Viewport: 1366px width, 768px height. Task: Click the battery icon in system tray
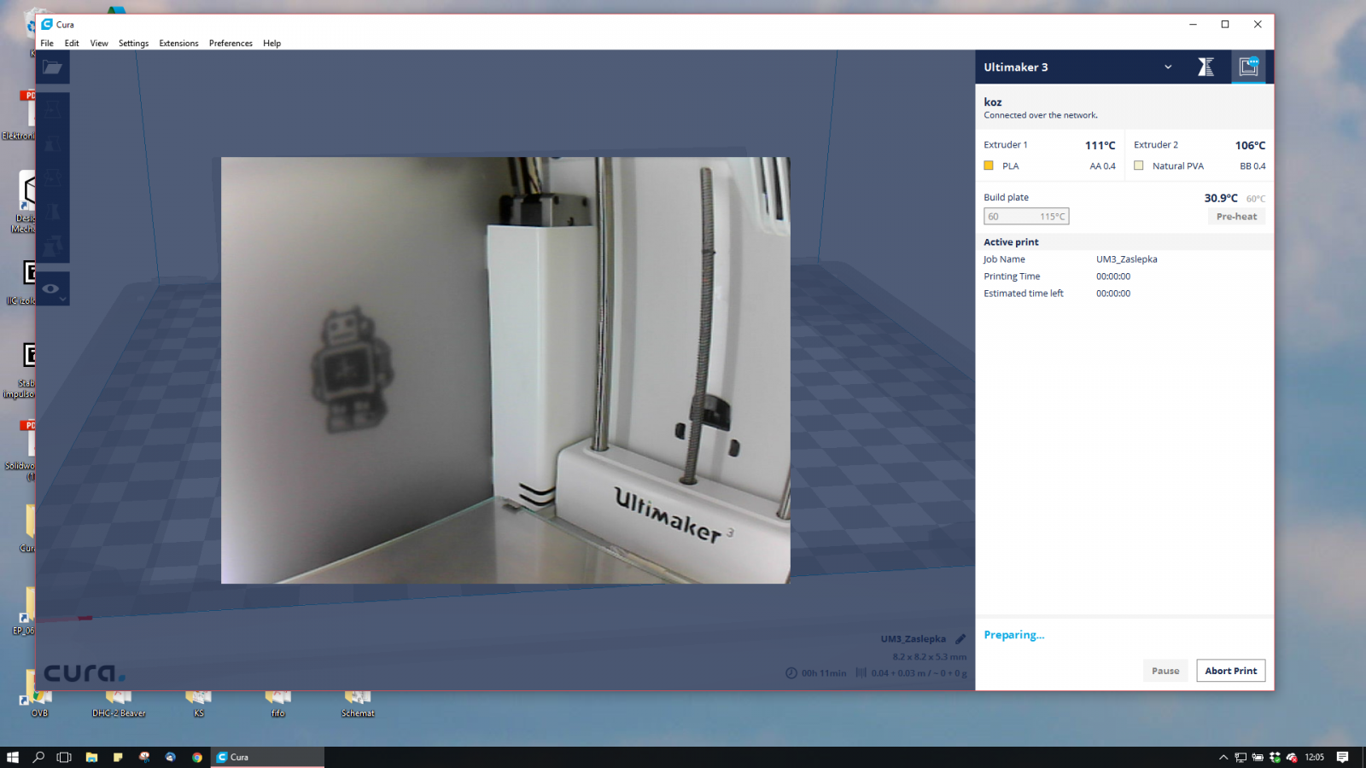tap(1258, 757)
